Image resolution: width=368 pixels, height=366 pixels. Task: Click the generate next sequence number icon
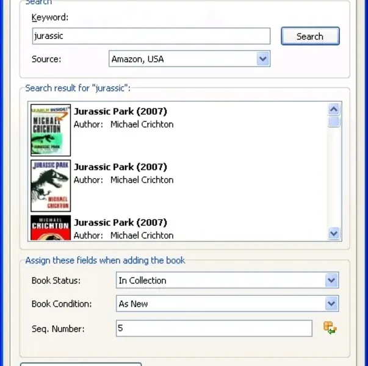[330, 328]
